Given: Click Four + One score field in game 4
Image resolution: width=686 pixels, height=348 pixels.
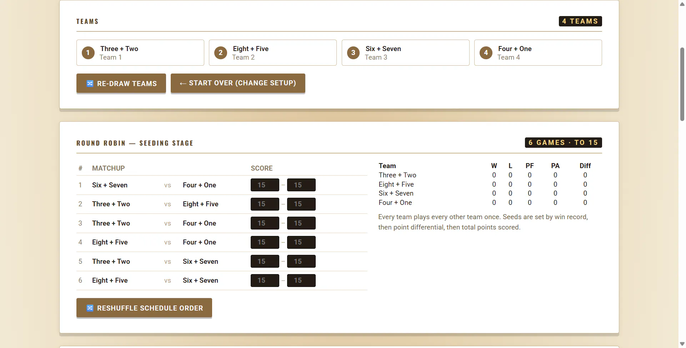Looking at the screenshot, I should click(301, 242).
